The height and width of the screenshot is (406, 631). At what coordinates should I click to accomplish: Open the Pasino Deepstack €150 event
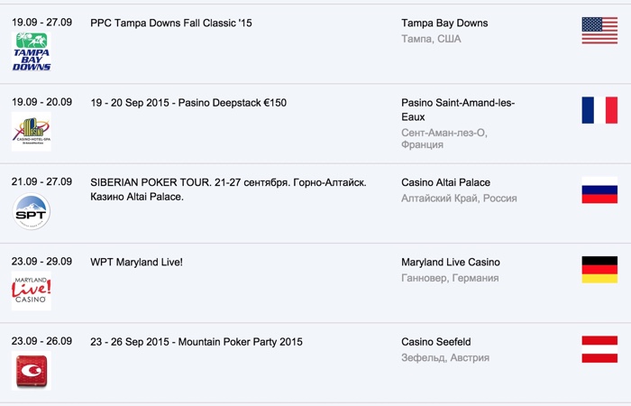click(x=188, y=103)
